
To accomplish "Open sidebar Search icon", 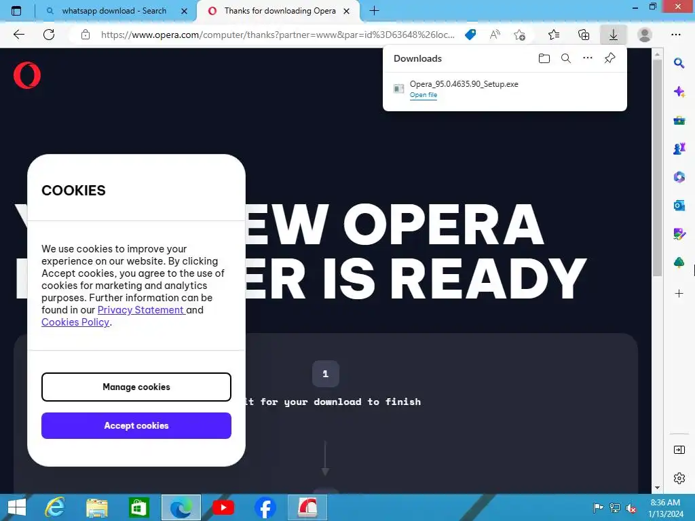I will pos(679,63).
